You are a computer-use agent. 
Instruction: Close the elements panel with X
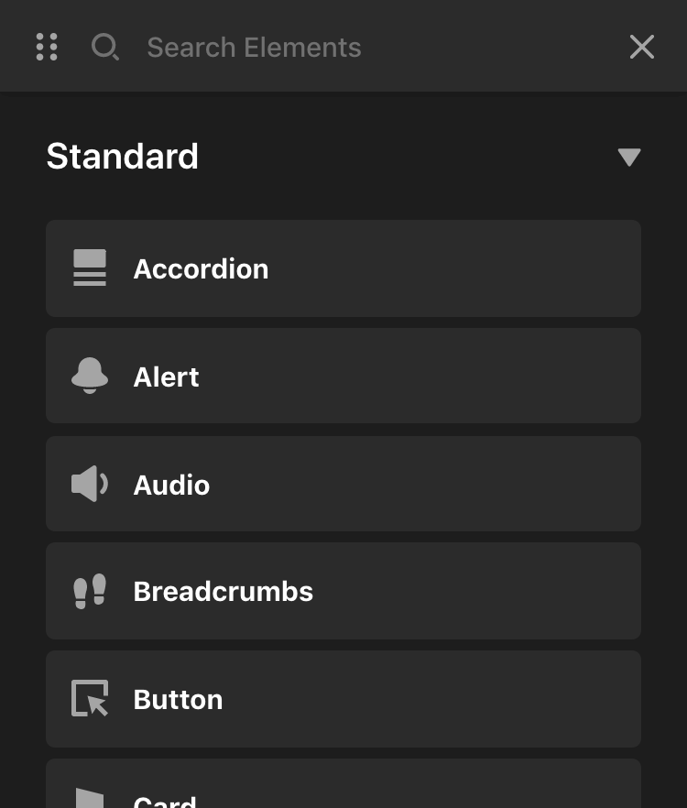click(642, 47)
